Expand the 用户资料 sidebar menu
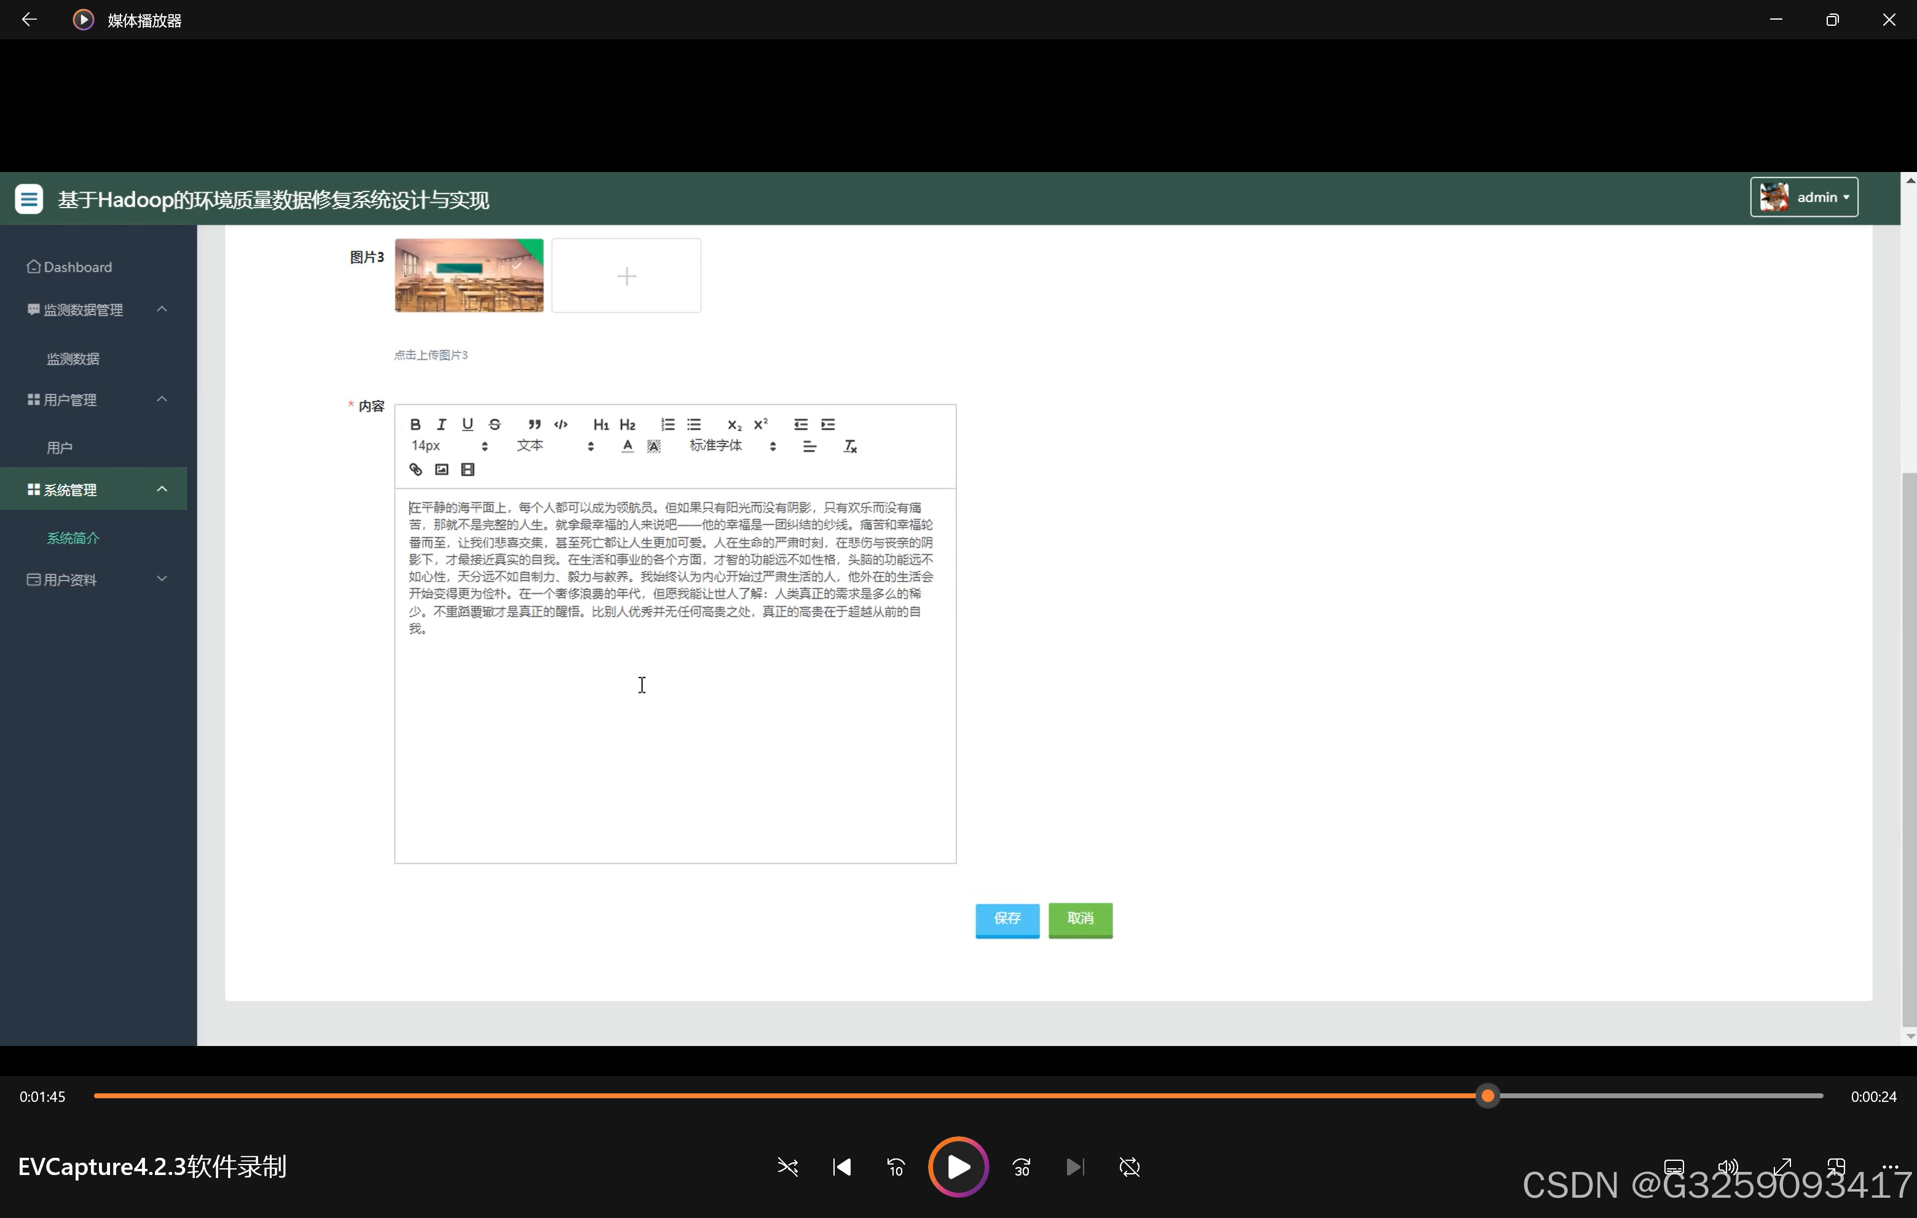The height and width of the screenshot is (1218, 1917). coord(95,580)
